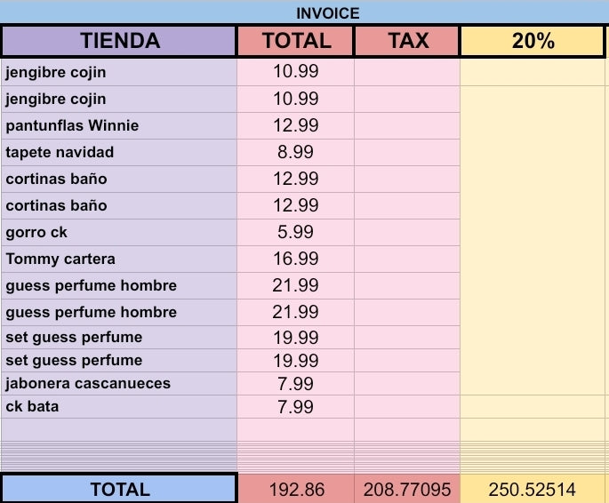Select the gorro ck cell

(119, 232)
